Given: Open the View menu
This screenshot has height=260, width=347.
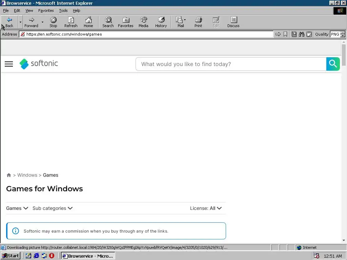Looking at the screenshot, I should tap(29, 10).
